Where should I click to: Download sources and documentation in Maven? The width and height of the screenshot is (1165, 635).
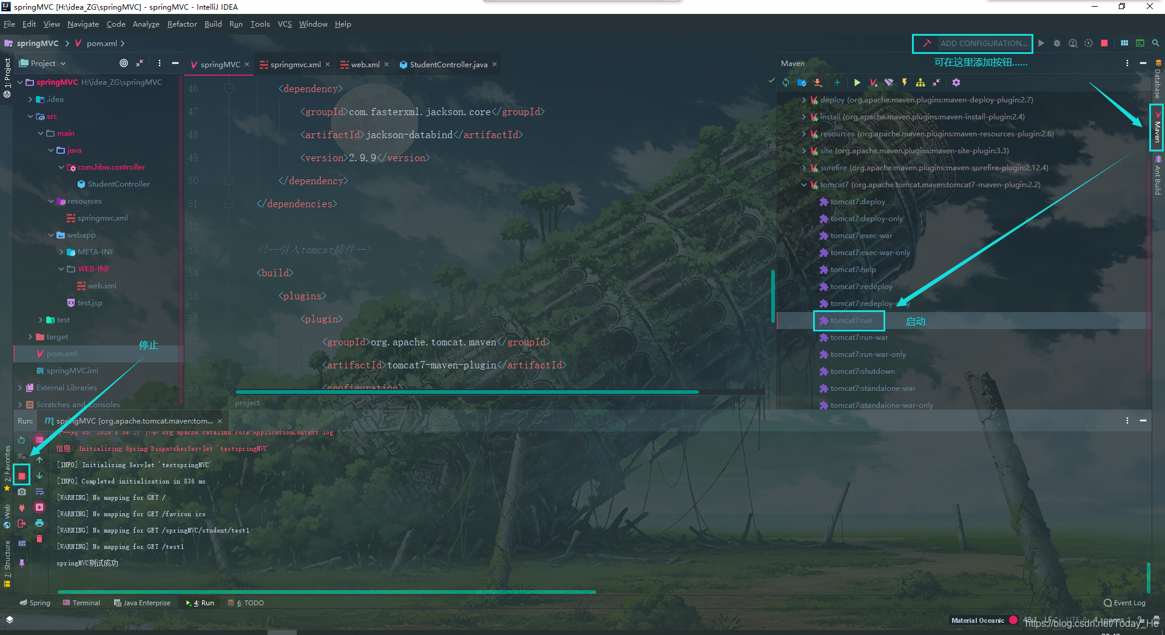click(817, 82)
